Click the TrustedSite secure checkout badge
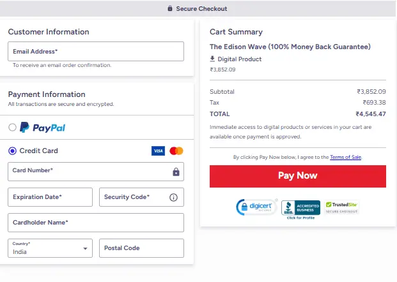397x282 pixels. 342,207
